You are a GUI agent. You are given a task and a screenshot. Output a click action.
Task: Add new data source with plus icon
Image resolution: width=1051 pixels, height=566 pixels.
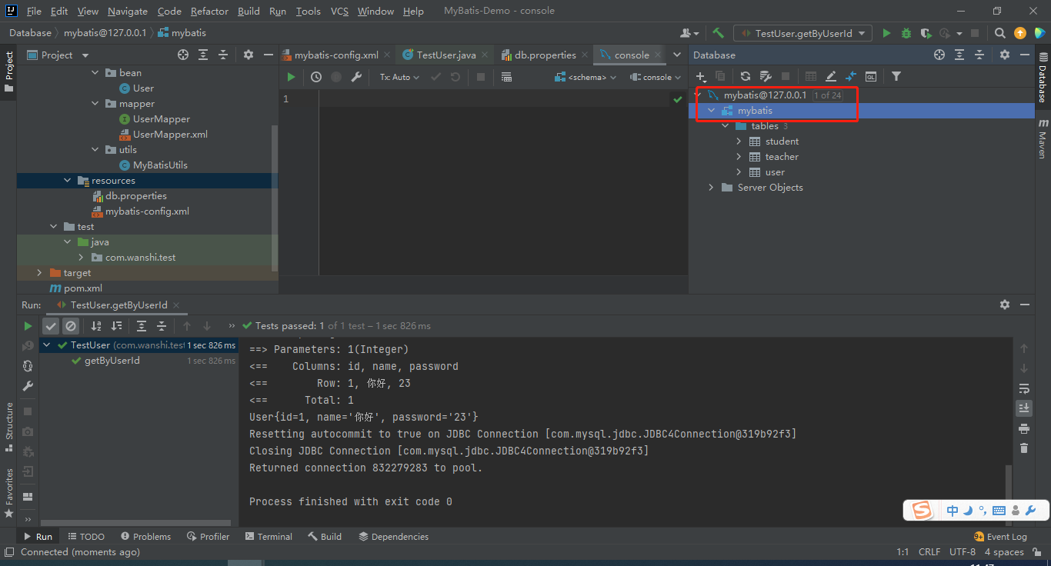coord(701,76)
